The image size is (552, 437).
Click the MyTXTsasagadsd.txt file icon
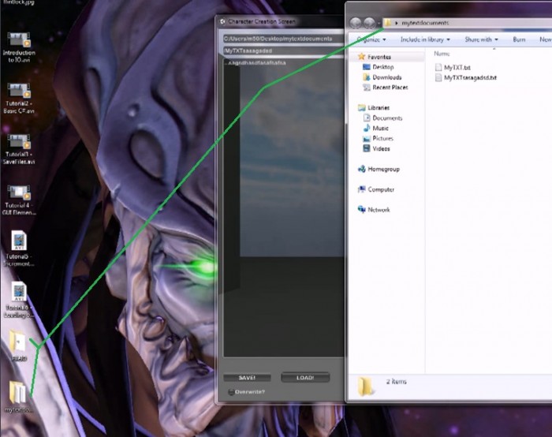[438, 77]
